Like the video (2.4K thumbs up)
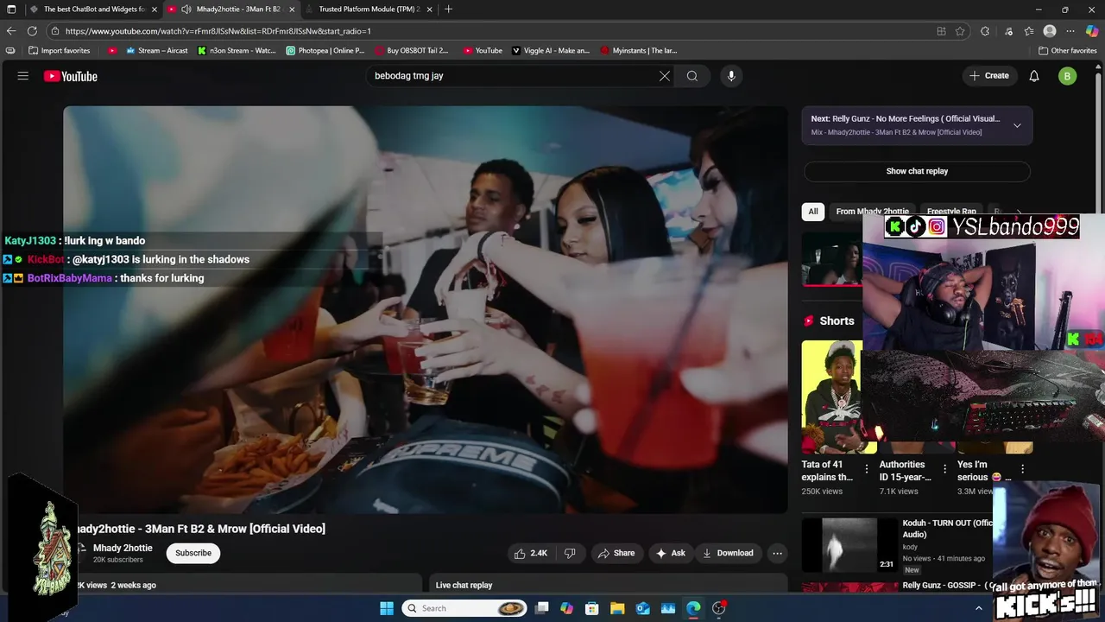The image size is (1105, 622). click(531, 553)
